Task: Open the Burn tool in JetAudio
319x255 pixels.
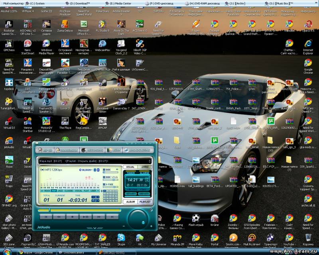Action: [x=114, y=150]
